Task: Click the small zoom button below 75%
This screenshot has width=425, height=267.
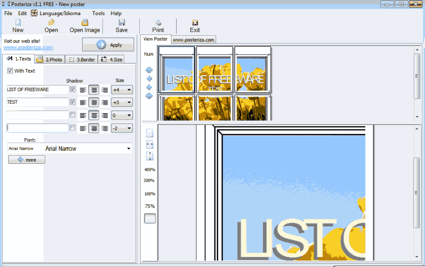Action: [x=150, y=218]
